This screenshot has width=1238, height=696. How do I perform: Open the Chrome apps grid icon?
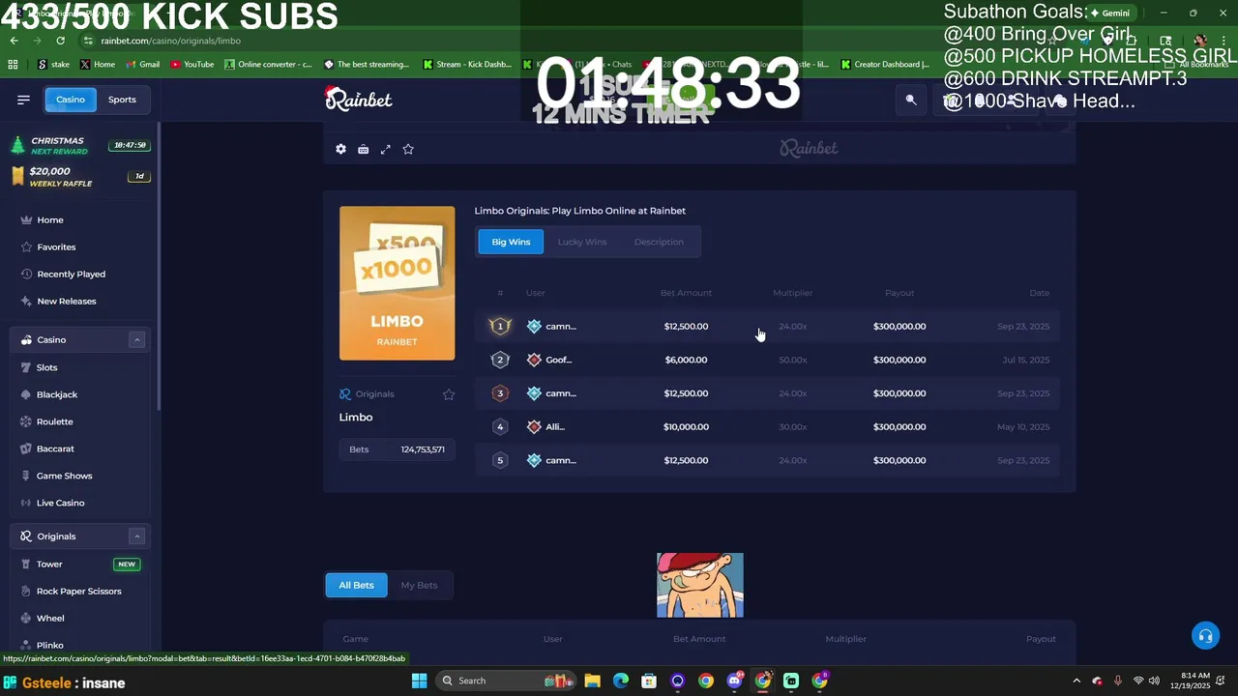click(x=13, y=65)
